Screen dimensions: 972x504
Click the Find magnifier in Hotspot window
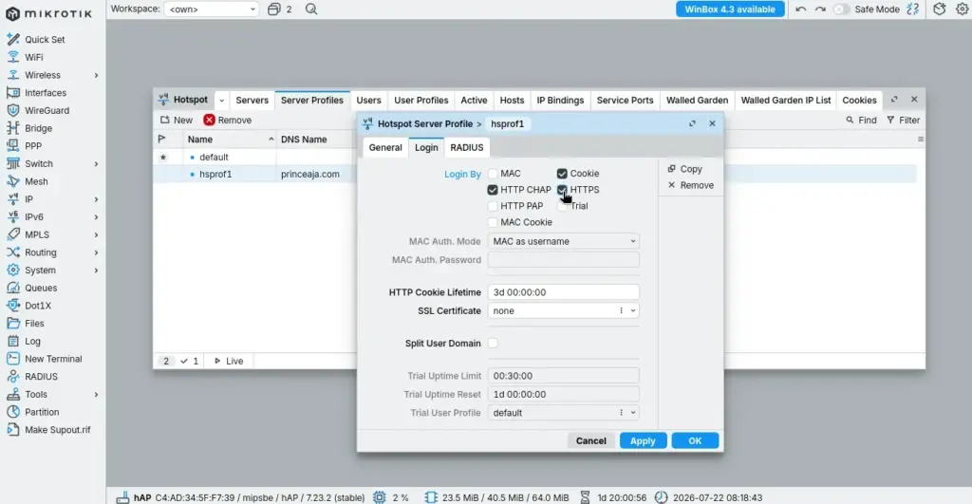click(850, 120)
